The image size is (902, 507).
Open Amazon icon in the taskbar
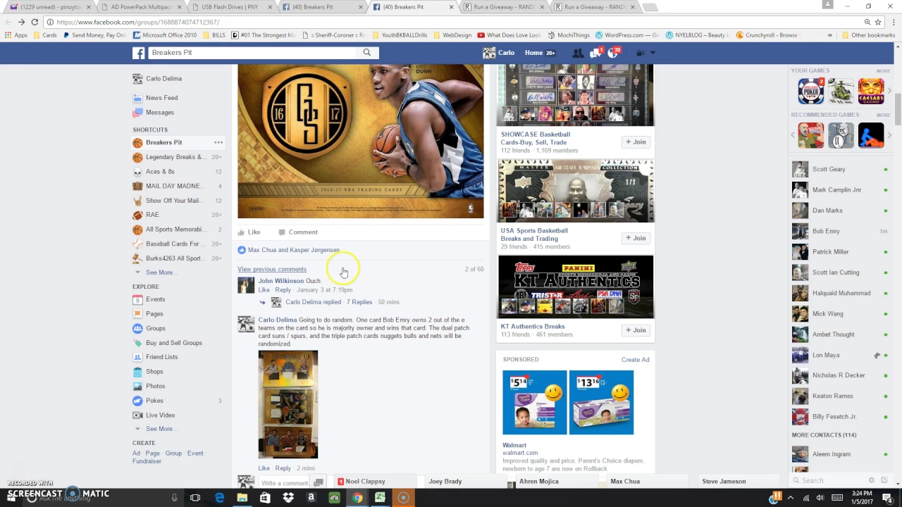pos(311,498)
